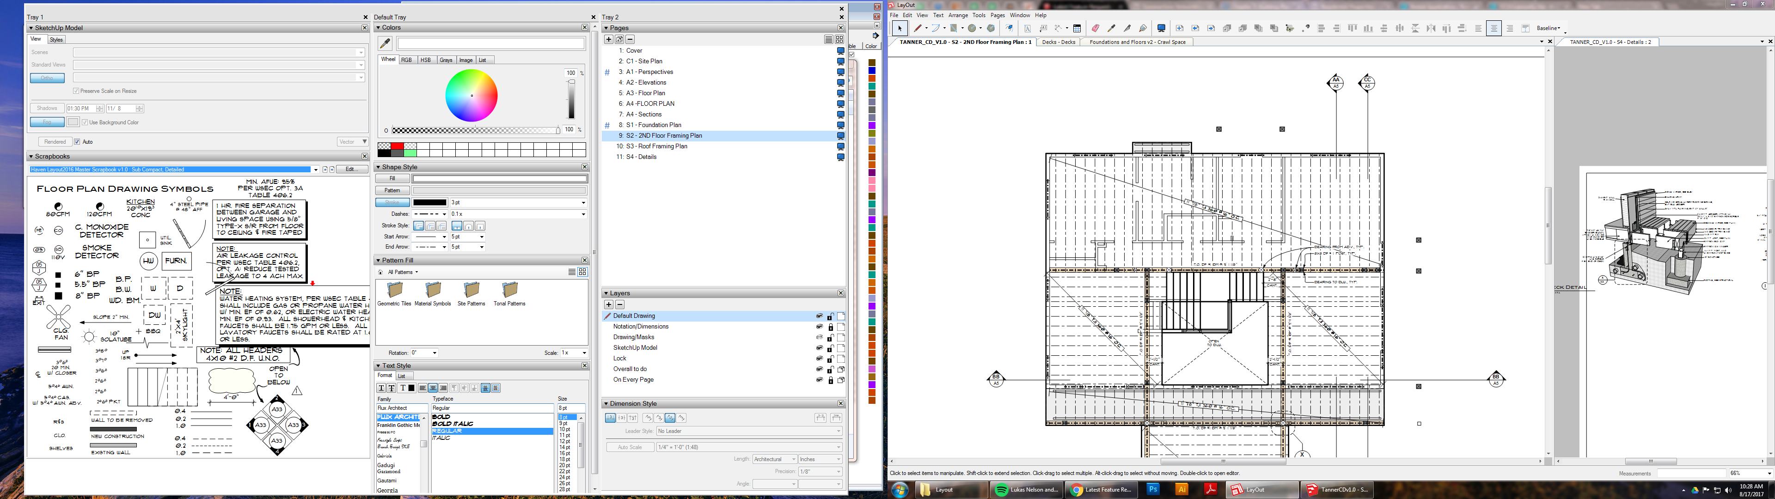Collapse the Pattern Fill panel

click(x=378, y=261)
